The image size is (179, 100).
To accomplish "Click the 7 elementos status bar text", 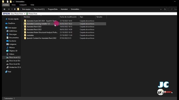I will (x=8, y=98).
